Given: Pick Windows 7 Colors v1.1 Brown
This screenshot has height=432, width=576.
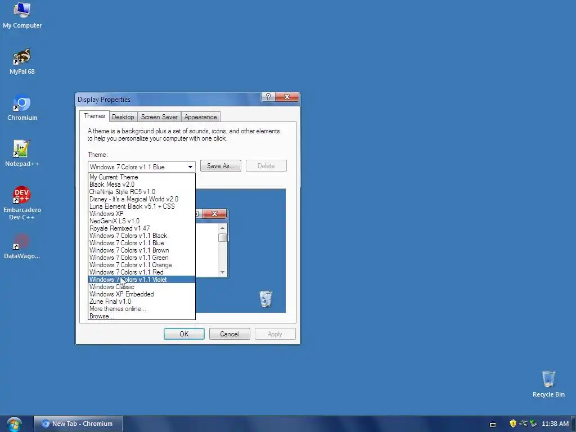Looking at the screenshot, I should tap(141, 250).
